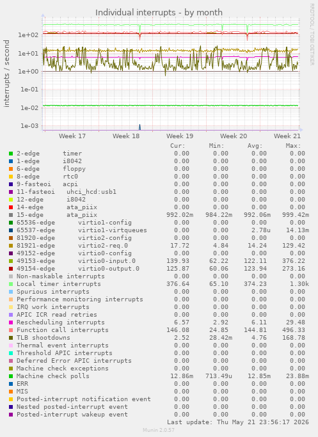Click the gray 15-edge ata_piix legend swatch
Screen dimensions: 318x437
[x=11, y=215]
